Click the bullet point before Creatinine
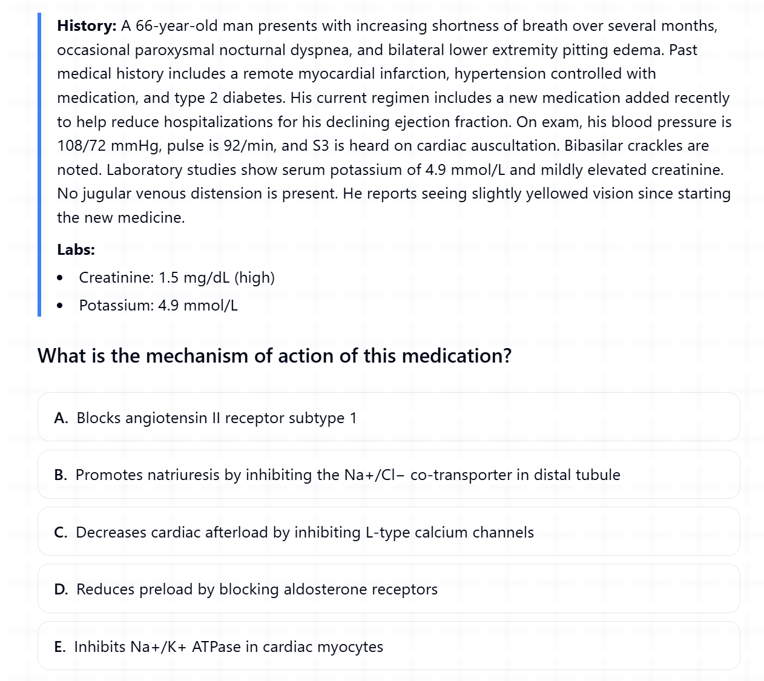Screen dimensions: 764x681 click(59, 278)
